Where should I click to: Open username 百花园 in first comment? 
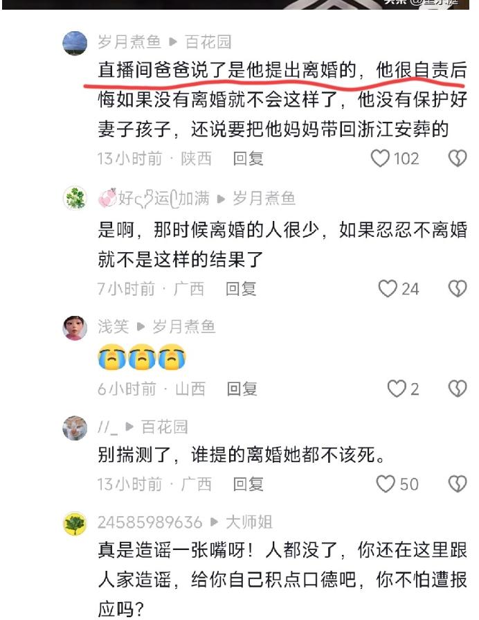[x=208, y=42]
